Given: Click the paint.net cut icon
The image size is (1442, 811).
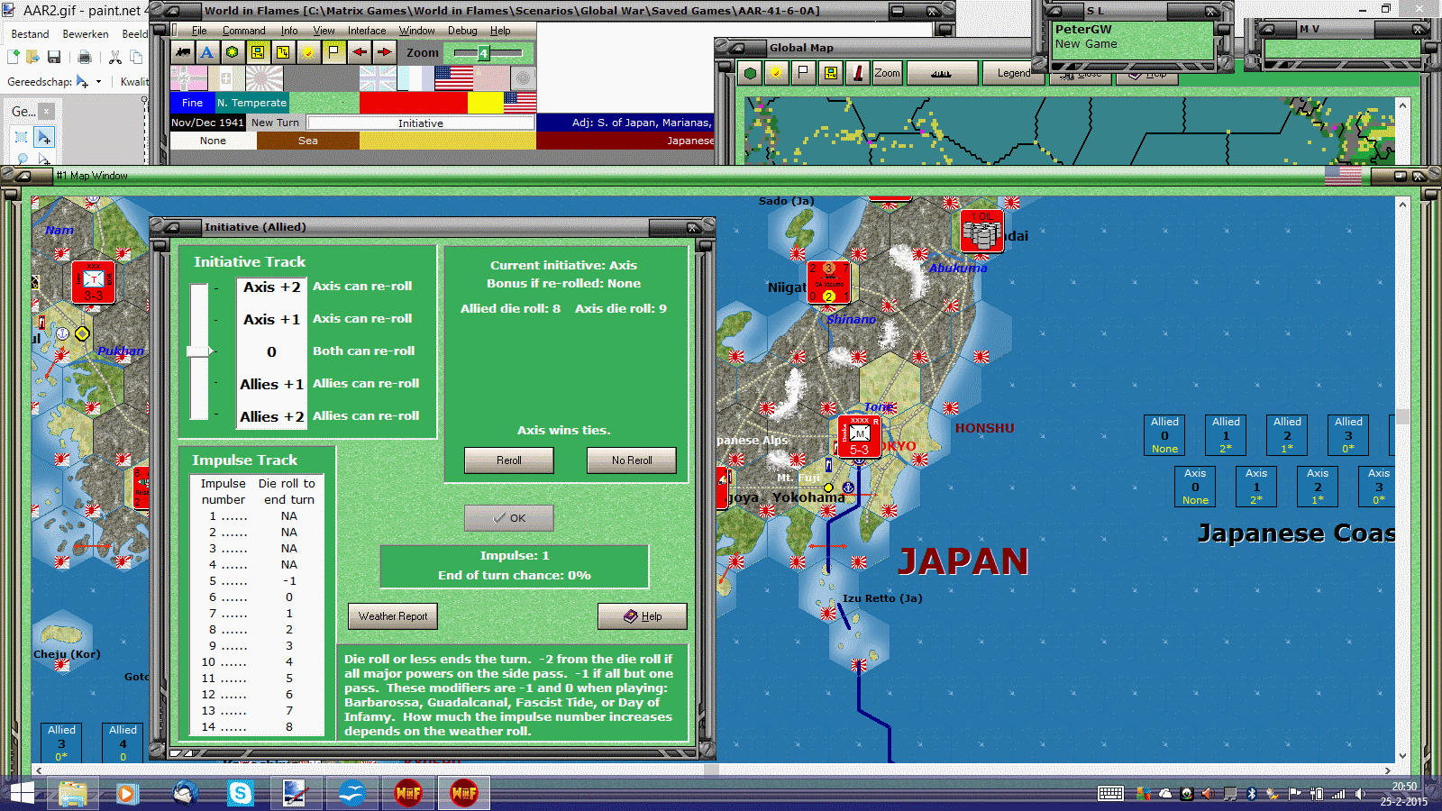Looking at the screenshot, I should click(114, 57).
